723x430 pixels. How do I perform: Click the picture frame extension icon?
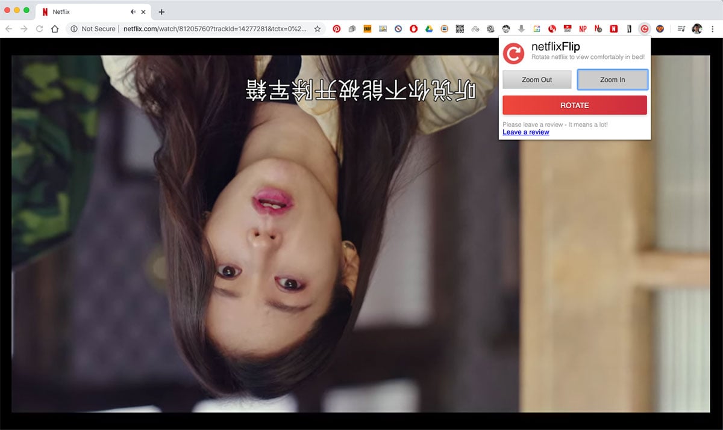[x=444, y=28]
